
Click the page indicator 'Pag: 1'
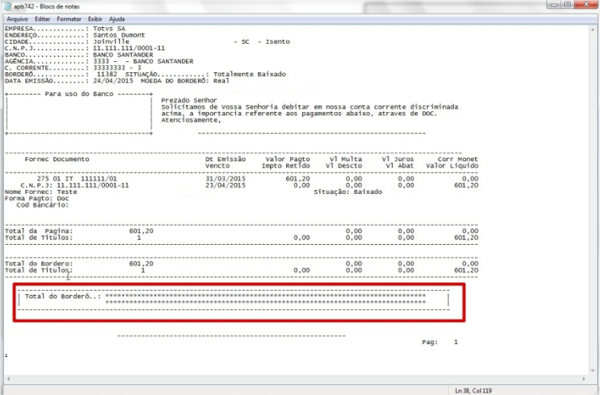click(440, 343)
